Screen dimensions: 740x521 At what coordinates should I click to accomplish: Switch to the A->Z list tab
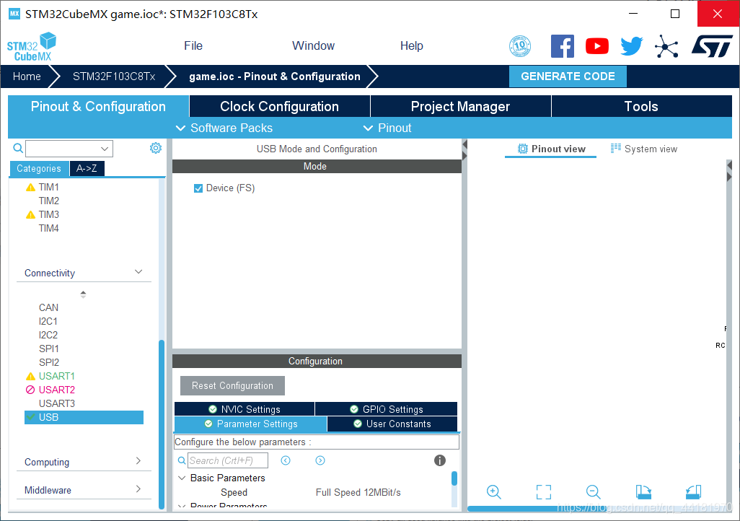tap(87, 169)
